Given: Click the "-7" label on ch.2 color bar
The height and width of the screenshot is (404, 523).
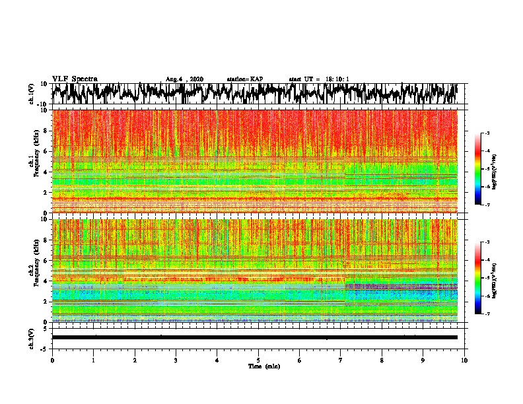Looking at the screenshot, I should click(x=487, y=314).
